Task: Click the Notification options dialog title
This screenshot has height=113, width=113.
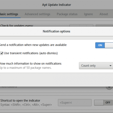Action: click(56, 31)
